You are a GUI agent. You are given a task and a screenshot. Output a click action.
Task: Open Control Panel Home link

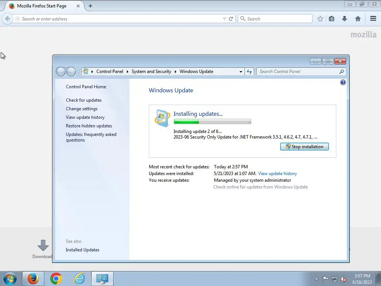[86, 86]
